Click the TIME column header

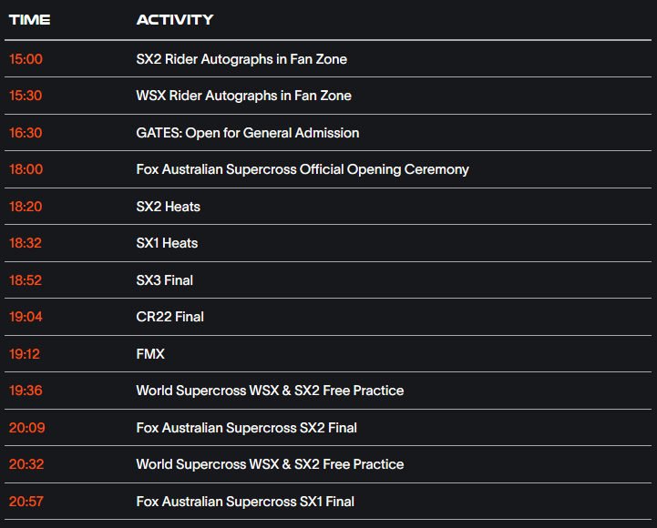click(29, 20)
